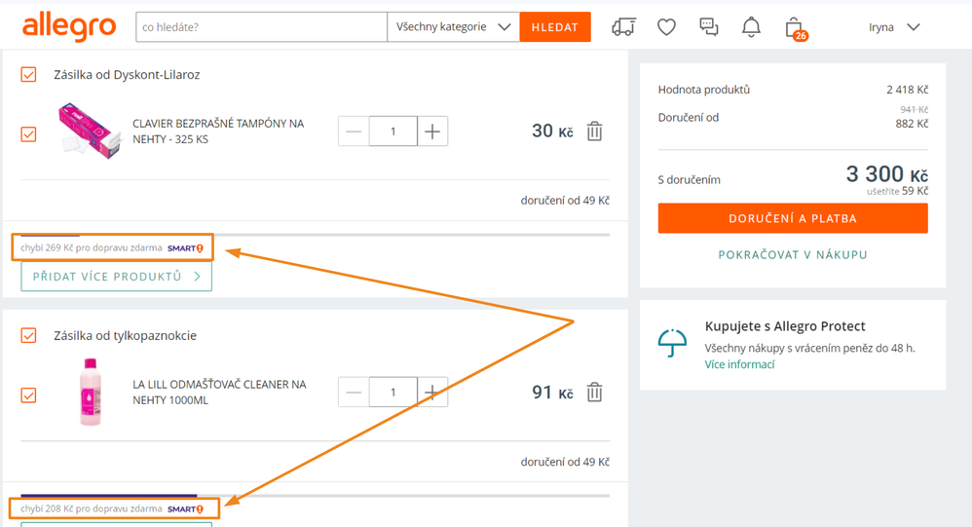Click 'Zásilka od Dyskont-Lilaroz' seller text
972x527 pixels.
coord(127,74)
